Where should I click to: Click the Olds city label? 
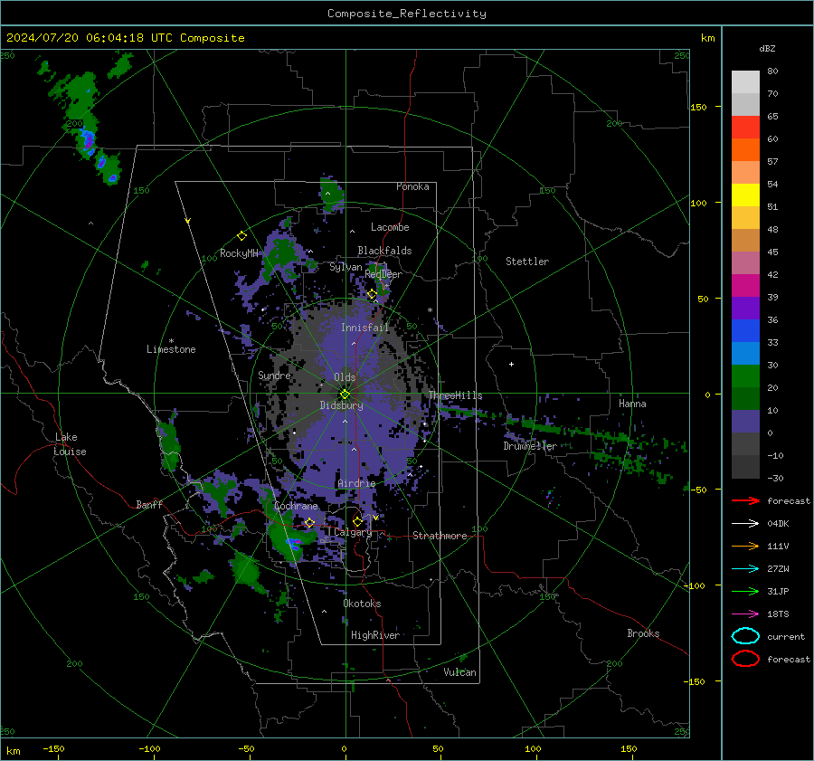click(x=345, y=377)
